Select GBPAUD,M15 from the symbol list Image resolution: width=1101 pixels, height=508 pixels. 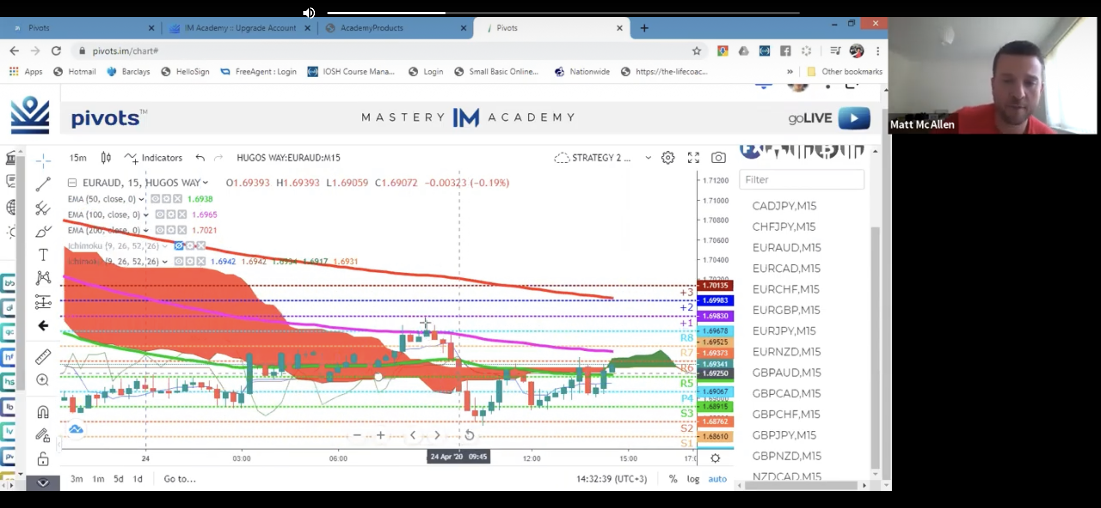point(786,373)
